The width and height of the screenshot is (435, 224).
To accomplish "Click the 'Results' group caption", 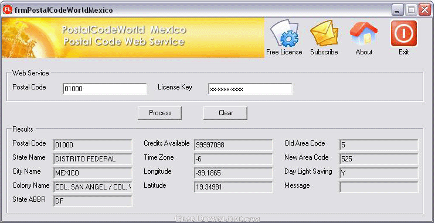I will (x=23, y=129).
